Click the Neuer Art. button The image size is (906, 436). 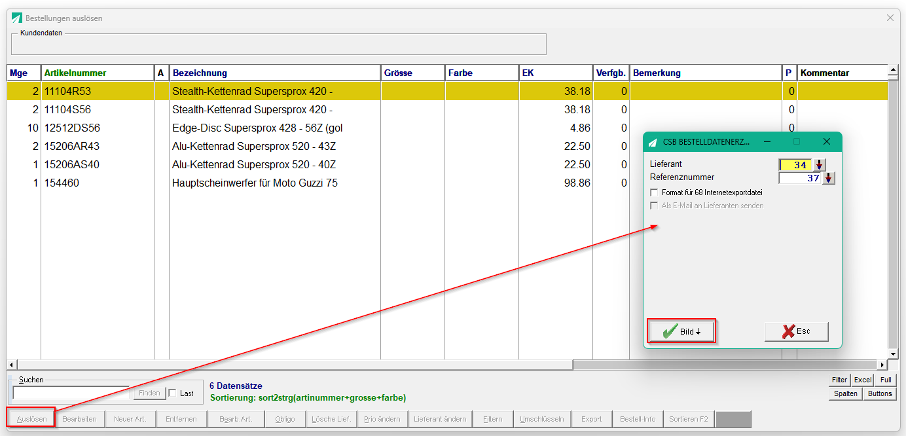[x=130, y=419]
